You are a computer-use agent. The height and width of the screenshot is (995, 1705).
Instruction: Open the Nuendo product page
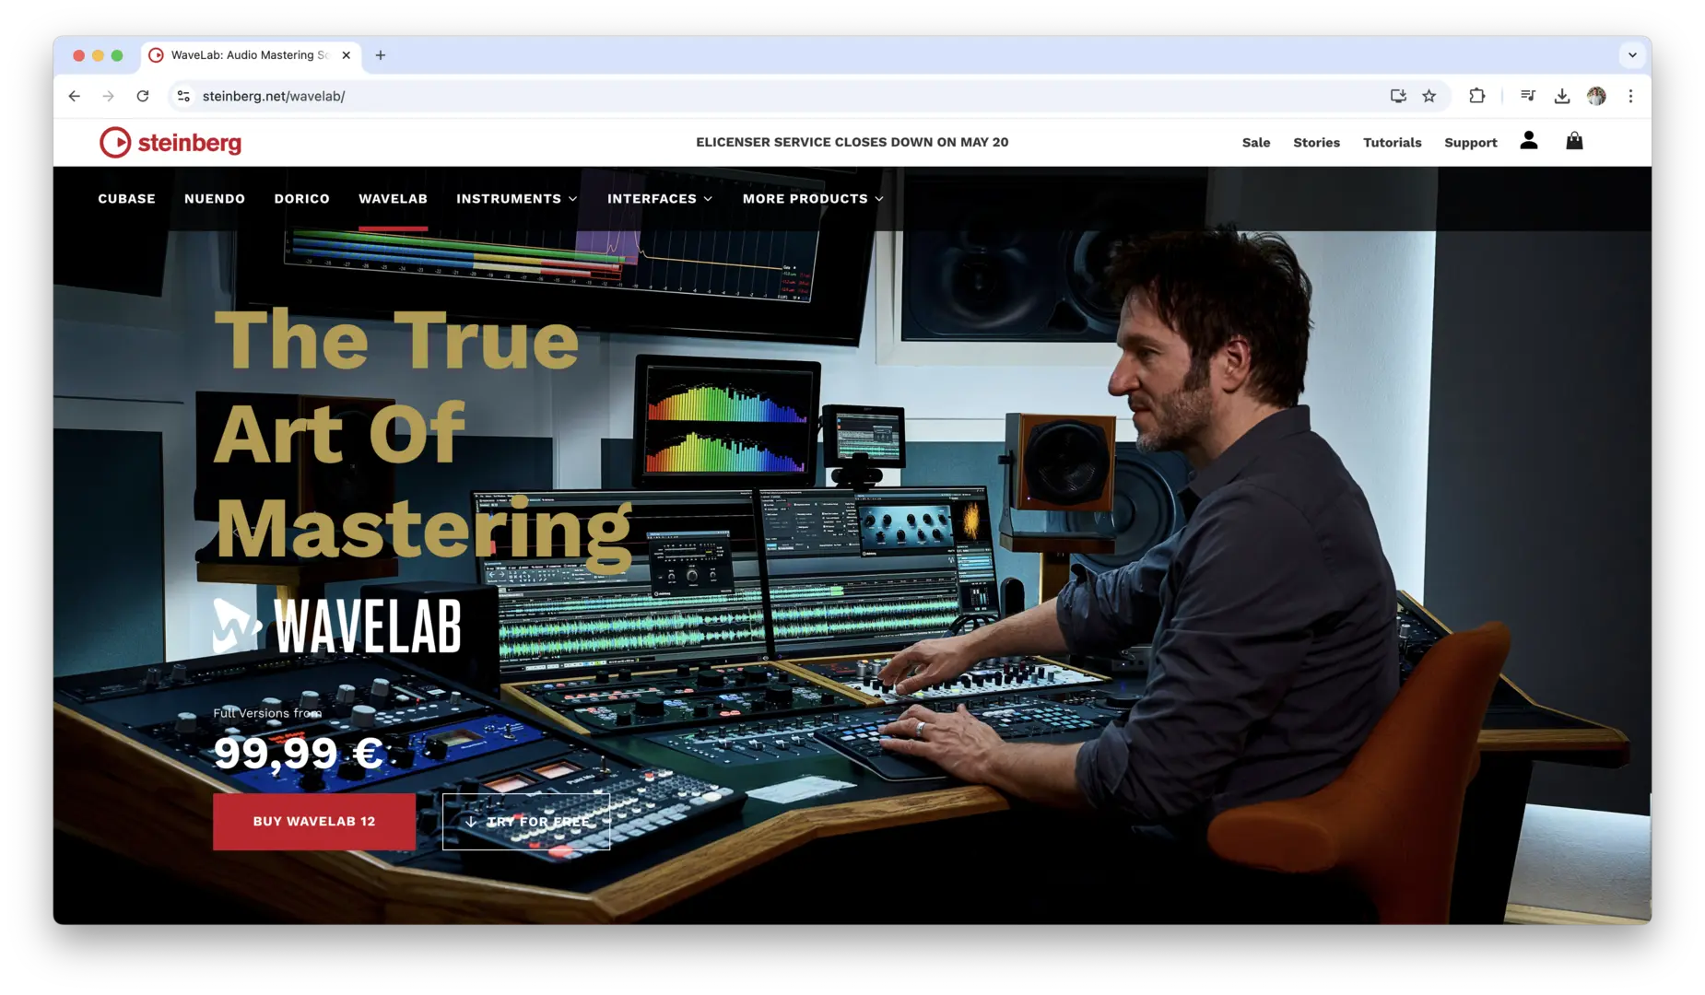tap(215, 199)
